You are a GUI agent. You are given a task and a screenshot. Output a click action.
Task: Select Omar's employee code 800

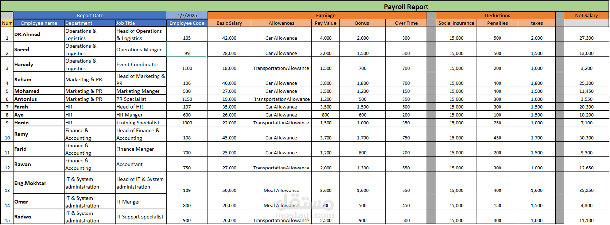[x=187, y=202]
